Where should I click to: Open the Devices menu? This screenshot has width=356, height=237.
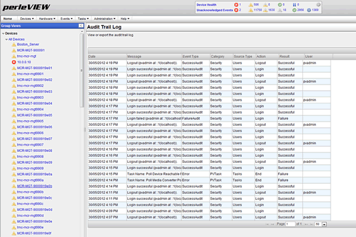click(27, 19)
